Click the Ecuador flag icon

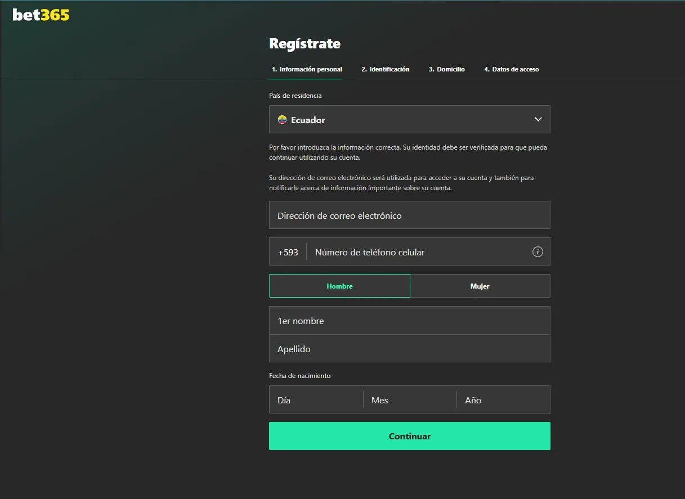(x=283, y=120)
